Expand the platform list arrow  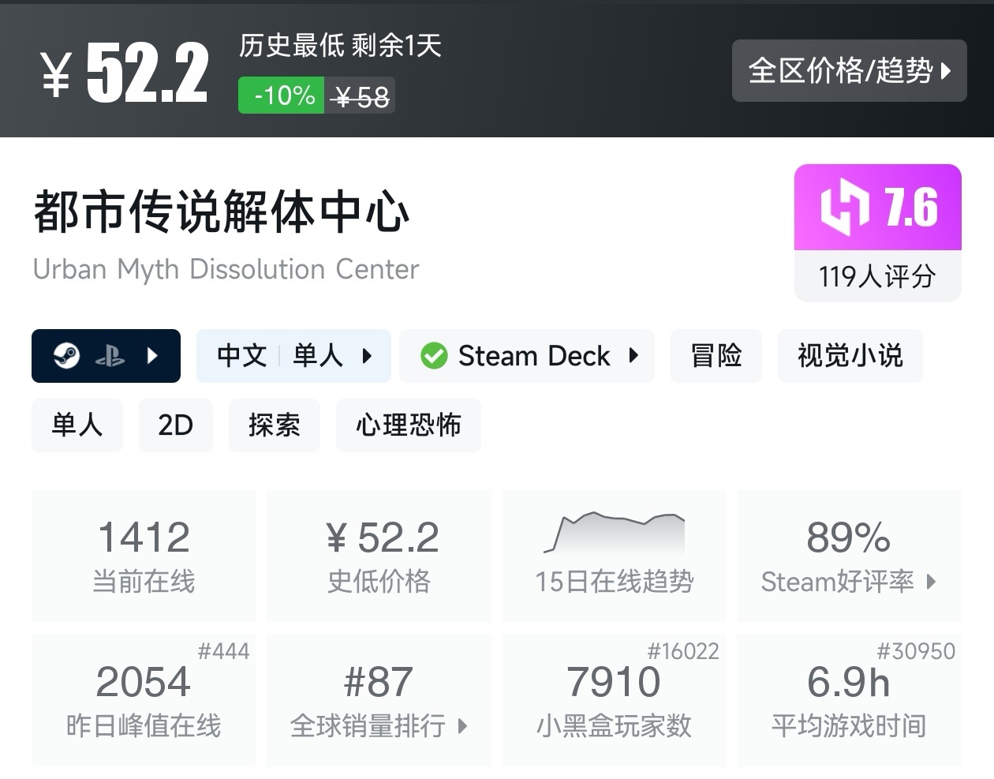pos(152,355)
